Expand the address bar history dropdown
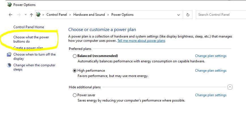Screen dimensions: 246x123 (x=179, y=15)
